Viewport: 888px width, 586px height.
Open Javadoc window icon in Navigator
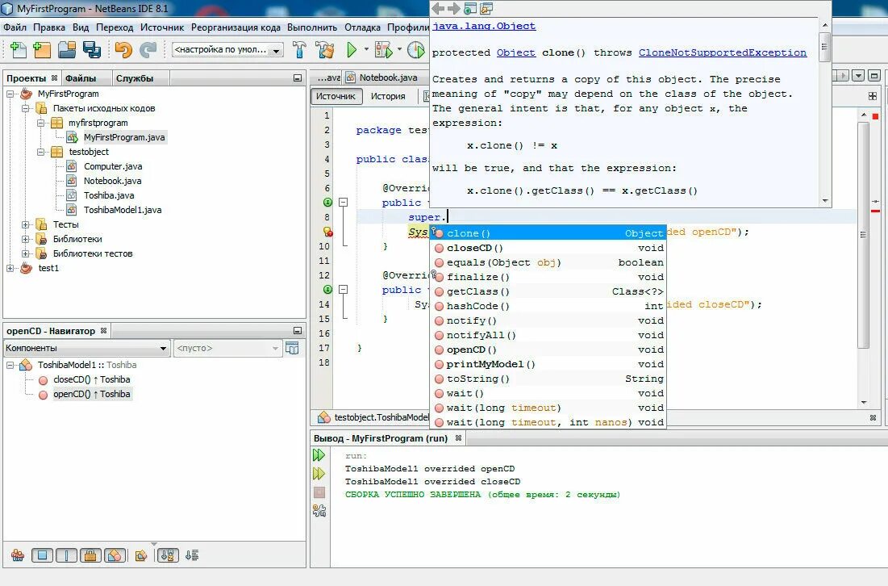[292, 348]
